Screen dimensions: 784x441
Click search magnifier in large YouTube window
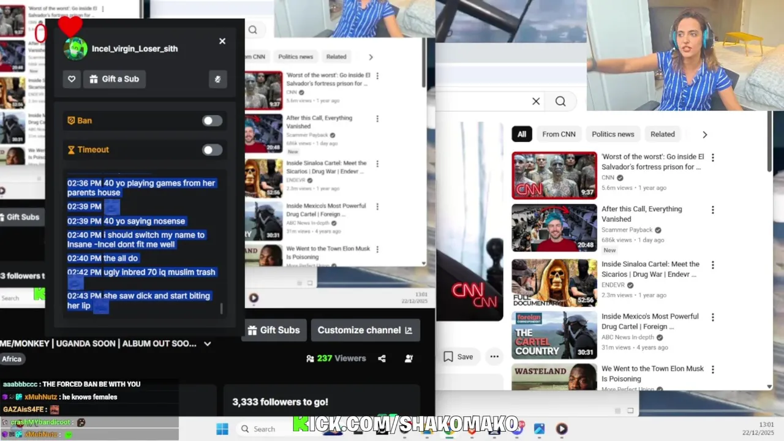[x=560, y=101]
